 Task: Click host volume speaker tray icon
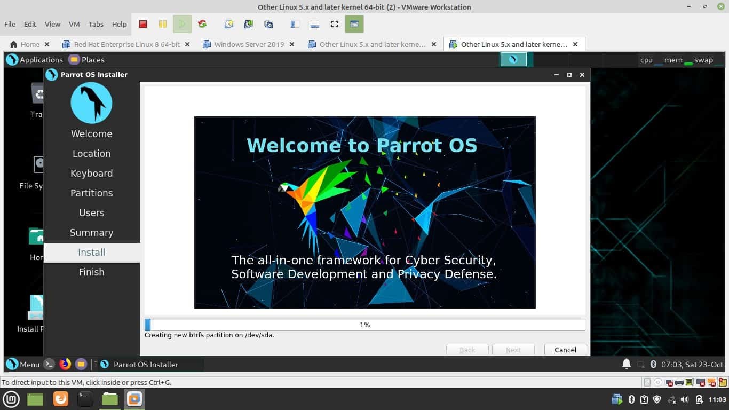(685, 399)
